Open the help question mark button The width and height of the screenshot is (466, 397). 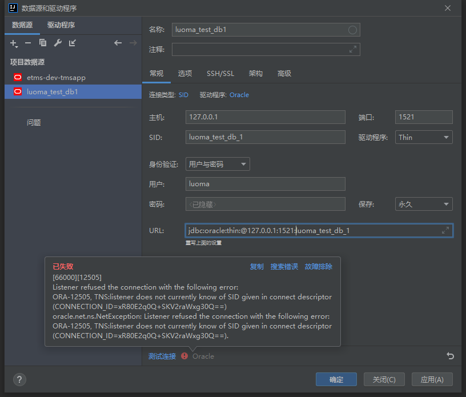coord(19,380)
